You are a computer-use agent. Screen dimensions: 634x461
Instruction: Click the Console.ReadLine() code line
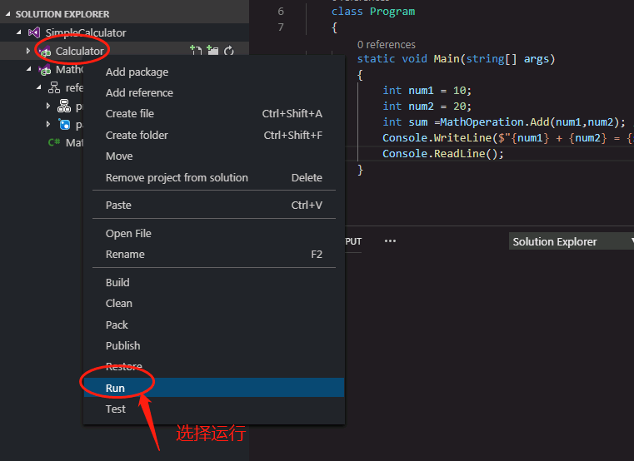pyautogui.click(x=443, y=154)
